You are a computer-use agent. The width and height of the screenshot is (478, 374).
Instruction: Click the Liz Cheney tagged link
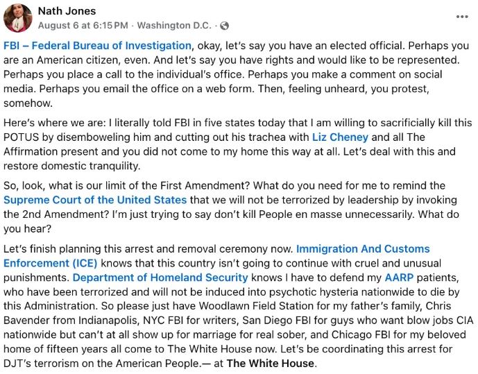click(340, 137)
